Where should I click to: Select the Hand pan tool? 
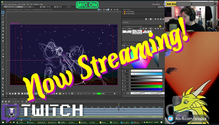pos(3,94)
